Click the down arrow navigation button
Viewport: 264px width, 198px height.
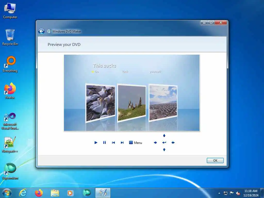(x=164, y=150)
